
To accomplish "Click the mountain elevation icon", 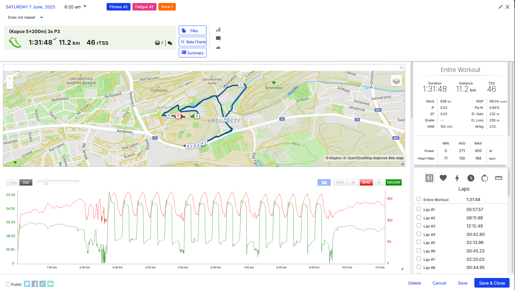I will coord(218,47).
